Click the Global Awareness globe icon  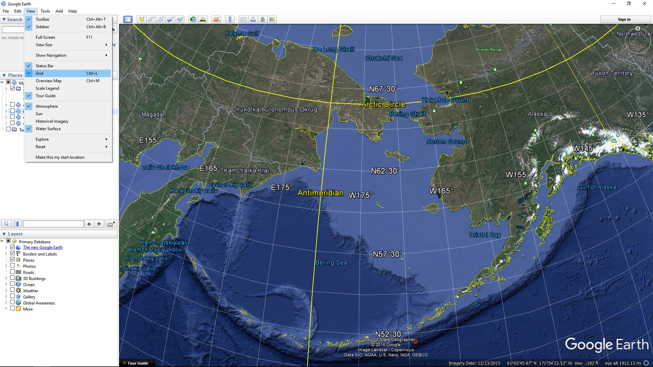pyautogui.click(x=18, y=303)
